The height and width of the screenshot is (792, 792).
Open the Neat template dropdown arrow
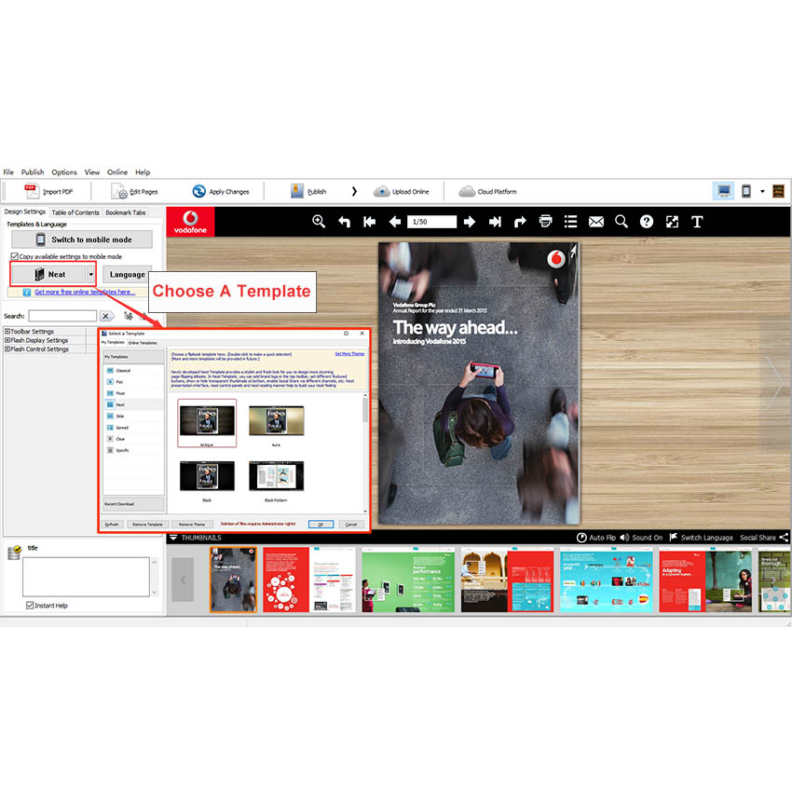(90, 275)
